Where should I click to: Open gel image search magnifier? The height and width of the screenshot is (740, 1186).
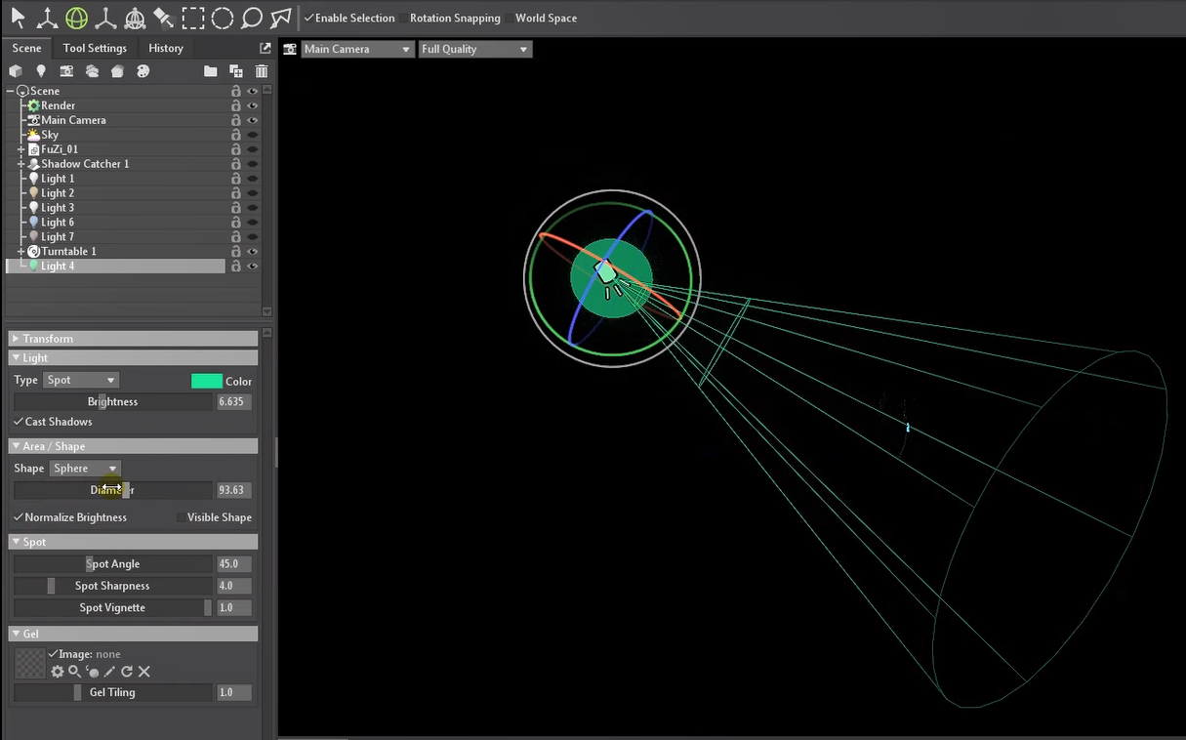(x=74, y=672)
